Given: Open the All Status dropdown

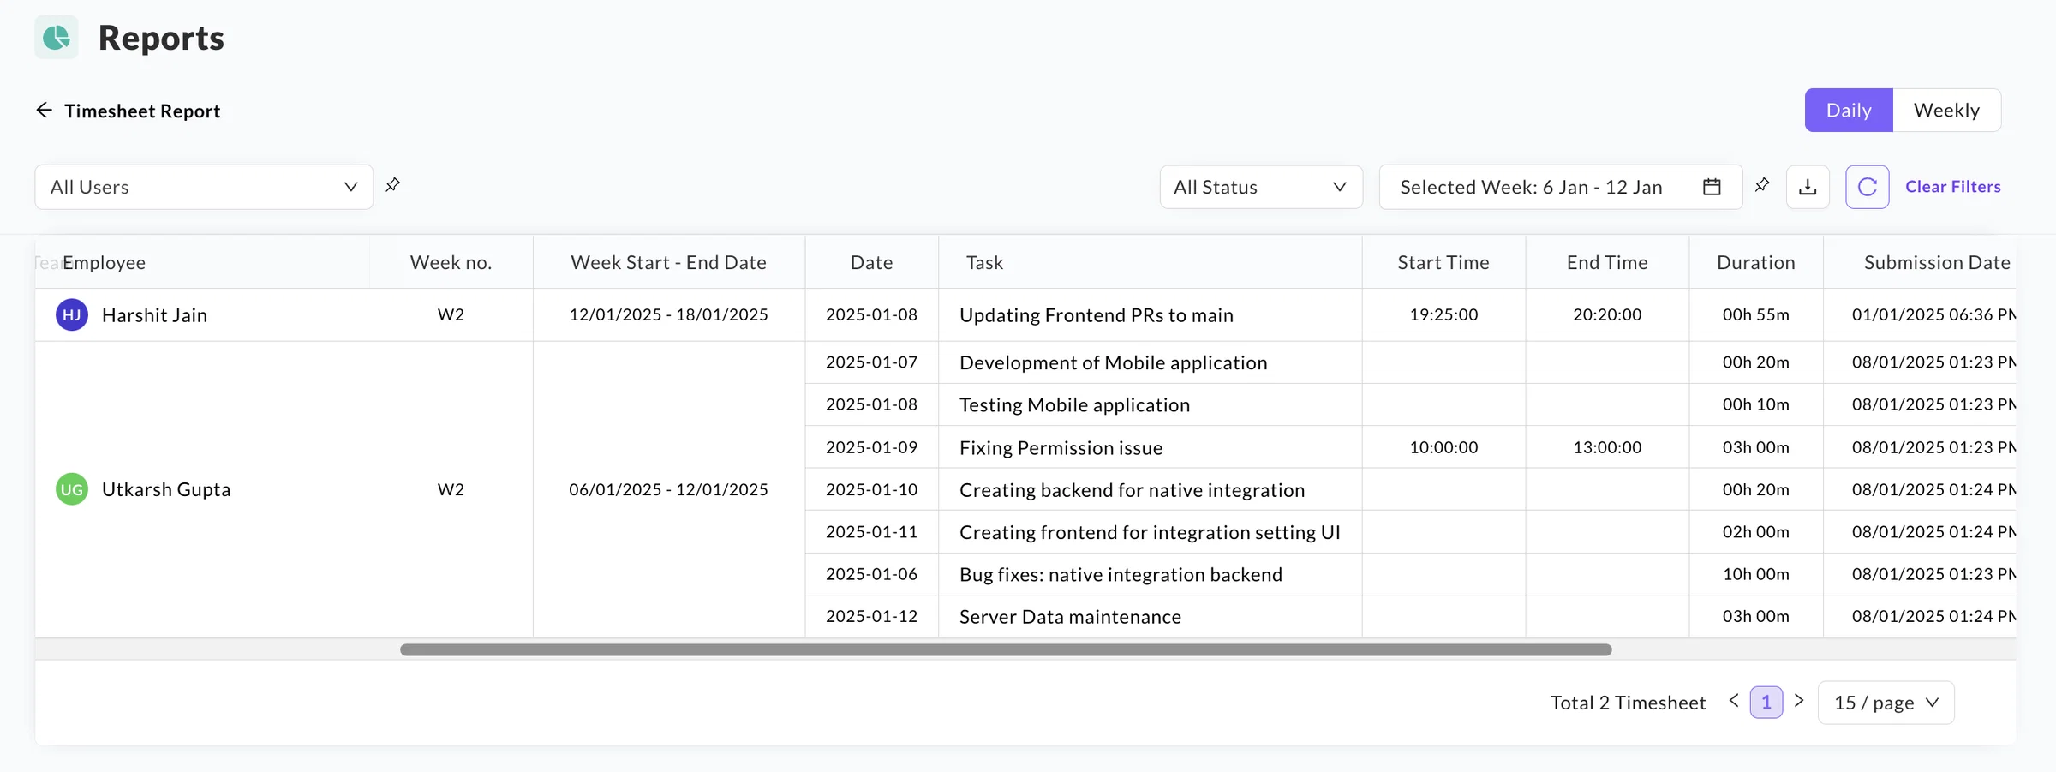Looking at the screenshot, I should click(1261, 187).
